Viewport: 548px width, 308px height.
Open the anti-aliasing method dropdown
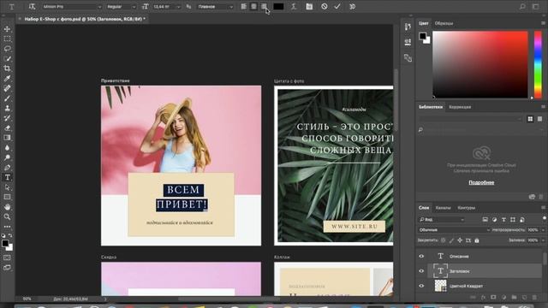tap(215, 7)
